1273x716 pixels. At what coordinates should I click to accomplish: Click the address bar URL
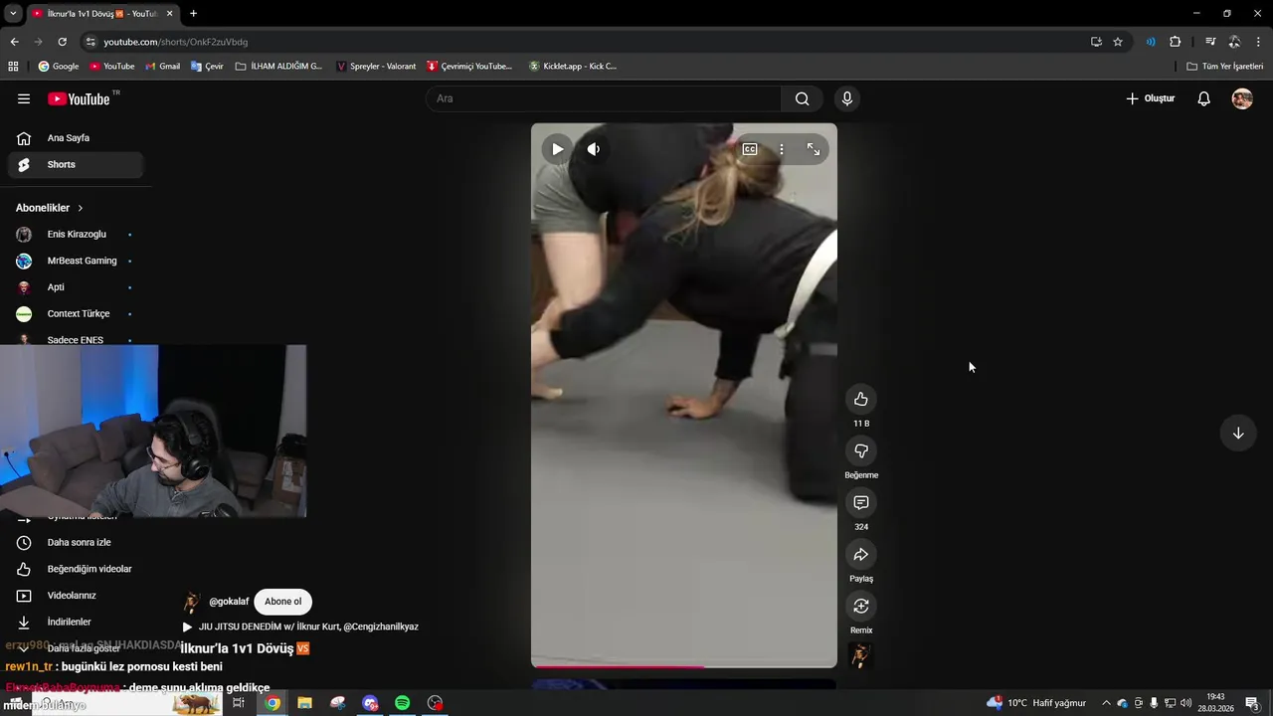click(x=176, y=42)
